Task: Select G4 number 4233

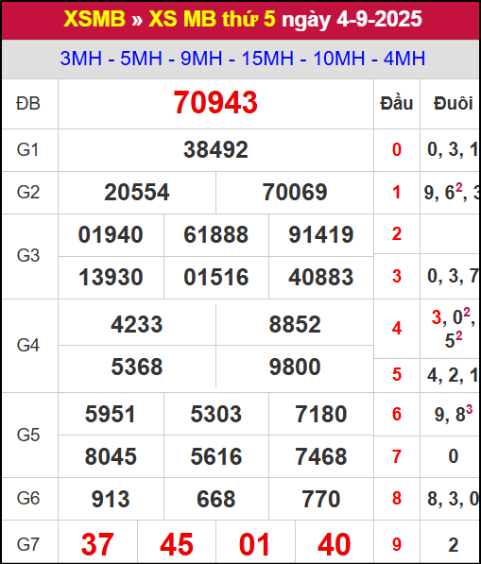Action: (x=137, y=324)
